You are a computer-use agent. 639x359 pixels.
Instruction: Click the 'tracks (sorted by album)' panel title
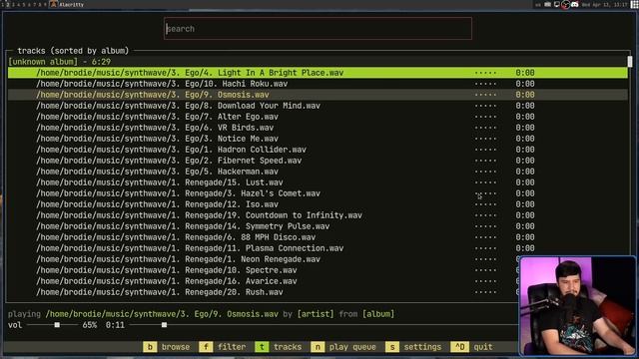[73, 51]
